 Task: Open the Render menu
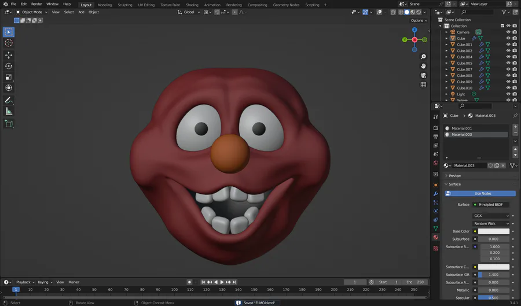(x=36, y=4)
